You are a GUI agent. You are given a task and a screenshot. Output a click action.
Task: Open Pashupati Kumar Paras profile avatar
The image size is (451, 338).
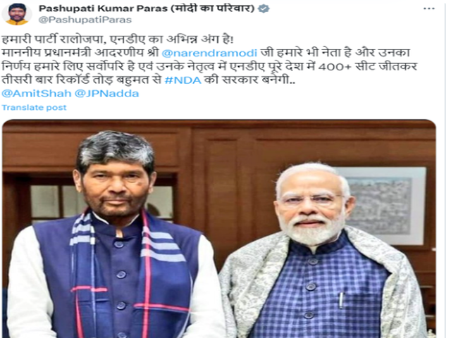click(x=16, y=13)
